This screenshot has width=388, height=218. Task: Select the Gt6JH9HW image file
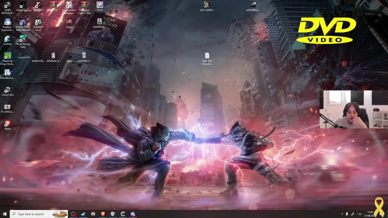[x=99, y=24]
